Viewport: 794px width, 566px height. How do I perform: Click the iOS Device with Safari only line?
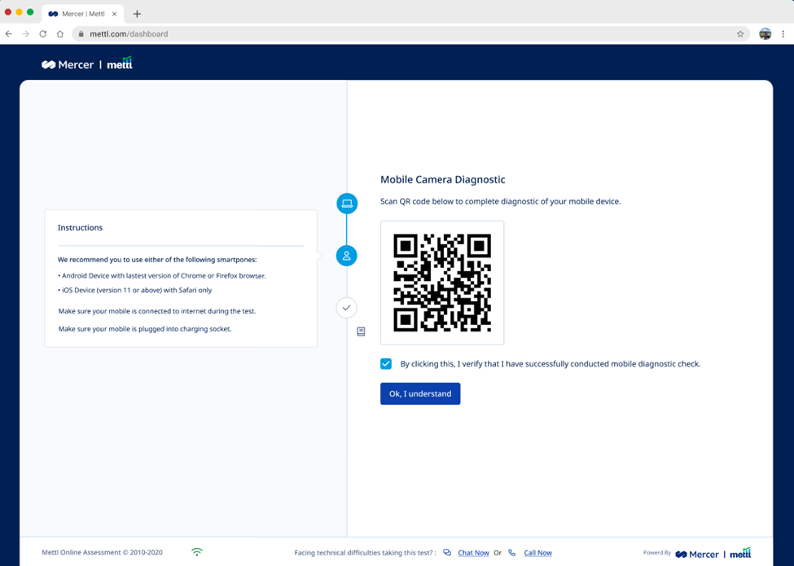pyautogui.click(x=134, y=290)
